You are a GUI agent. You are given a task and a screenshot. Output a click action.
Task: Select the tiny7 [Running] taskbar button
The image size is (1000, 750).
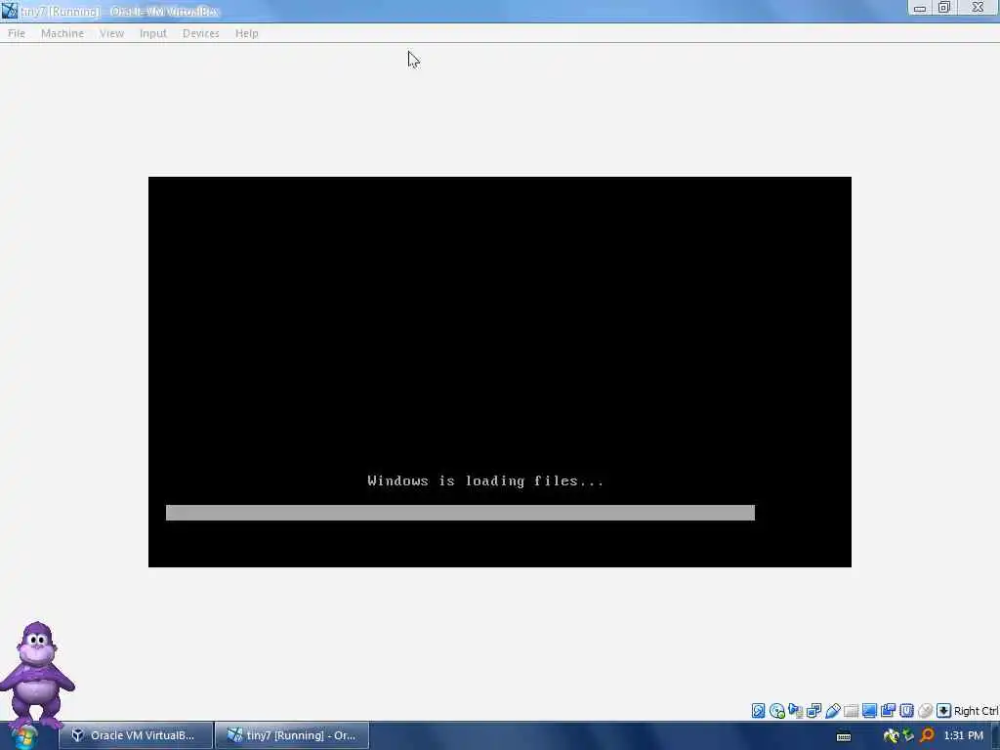(292, 735)
